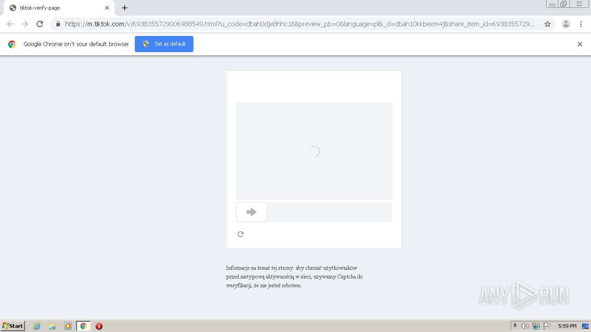The image size is (591, 332).
Task: Open Internet Explorer from taskbar
Action: coord(37,326)
